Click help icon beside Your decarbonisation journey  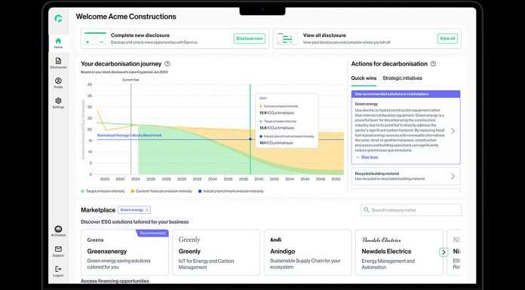click(x=167, y=63)
